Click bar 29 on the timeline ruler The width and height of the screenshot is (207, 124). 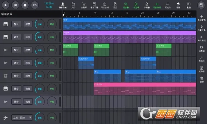174,13
